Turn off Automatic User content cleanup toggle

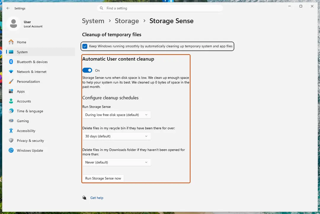87,70
